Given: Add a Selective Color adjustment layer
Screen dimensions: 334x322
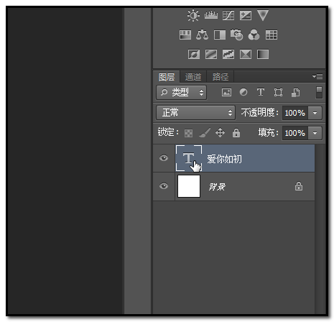Looking at the screenshot, I should [246, 54].
